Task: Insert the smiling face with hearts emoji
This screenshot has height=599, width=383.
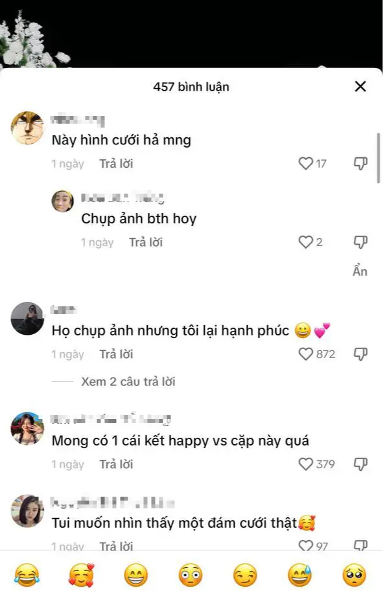Action: [x=82, y=575]
